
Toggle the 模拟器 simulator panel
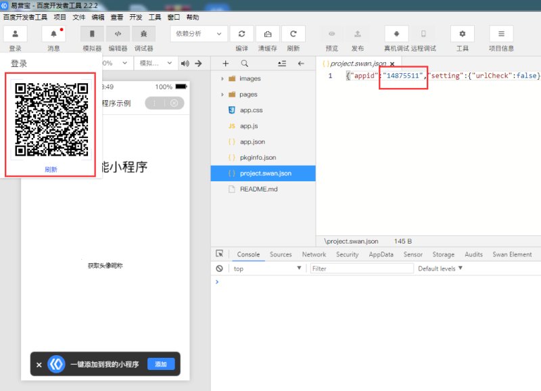click(x=92, y=34)
